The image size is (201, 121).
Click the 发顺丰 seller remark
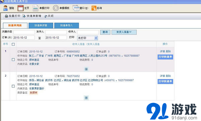pyautogui.click(x=33, y=93)
